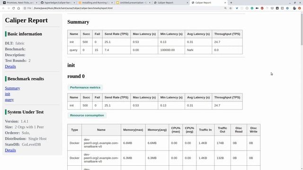Jump to the query benchmark link

[x=9, y=100]
